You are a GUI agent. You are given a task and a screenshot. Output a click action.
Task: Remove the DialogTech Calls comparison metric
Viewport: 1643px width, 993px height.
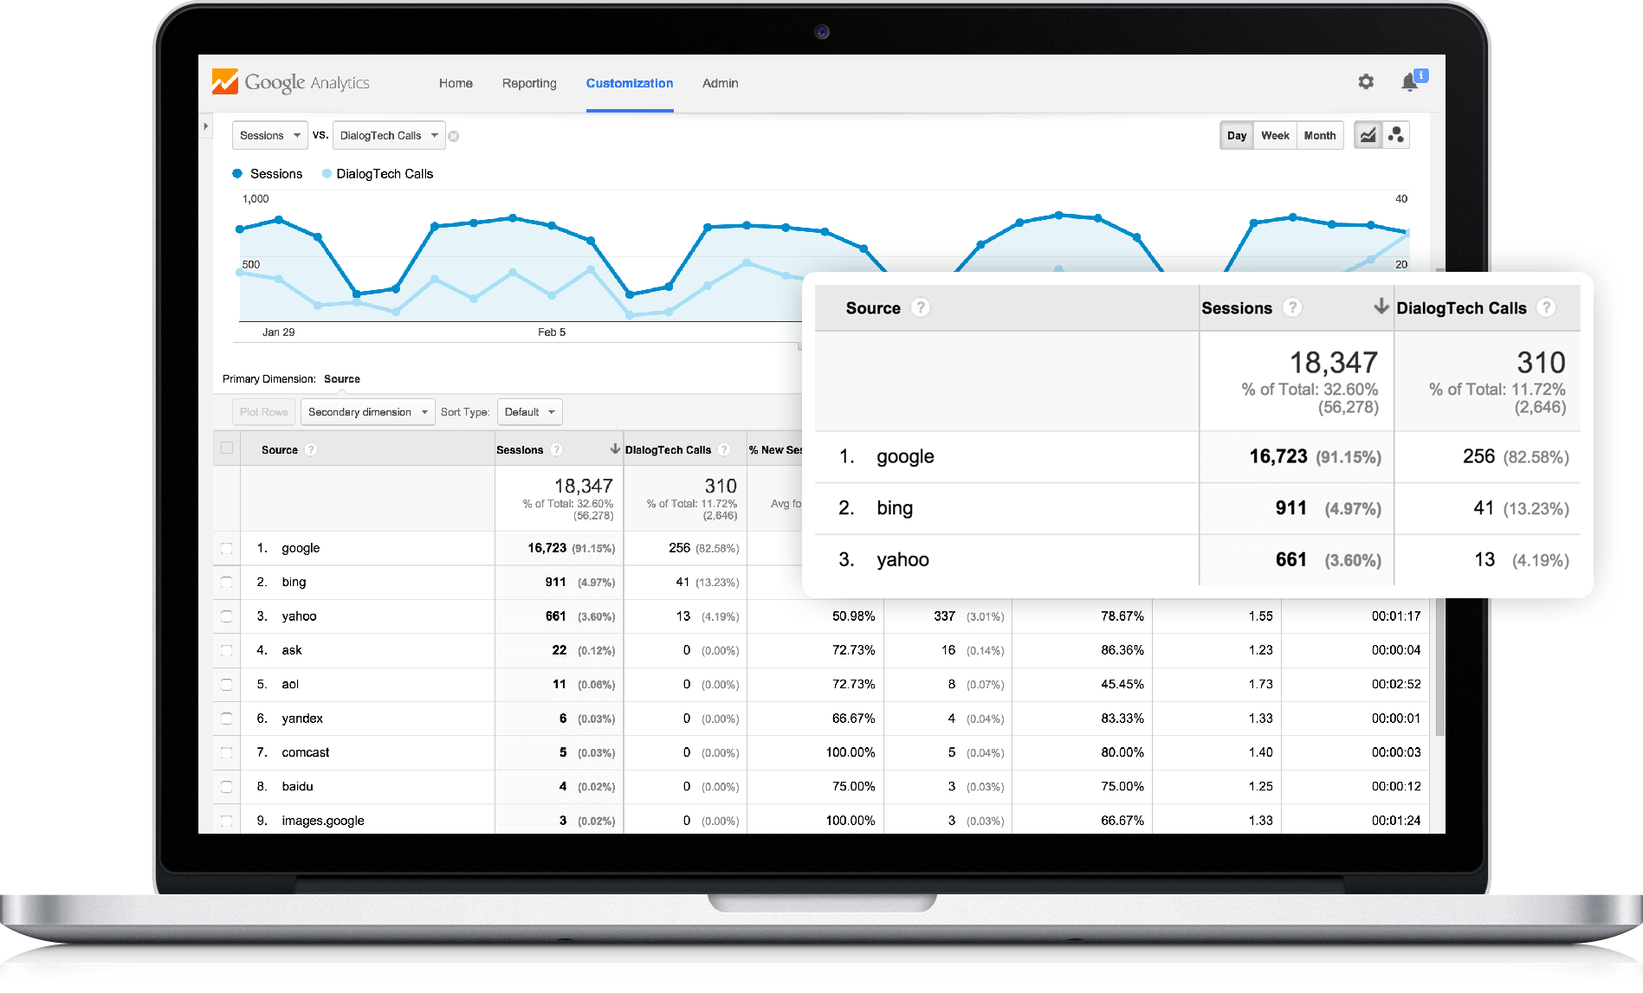454,136
